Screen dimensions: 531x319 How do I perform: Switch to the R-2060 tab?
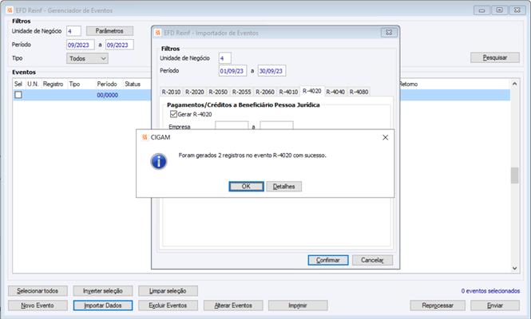tap(265, 92)
